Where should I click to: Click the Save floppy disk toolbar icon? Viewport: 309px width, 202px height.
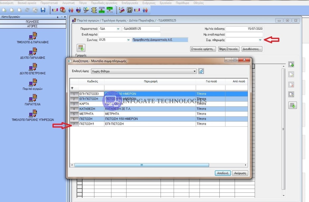[43, 10]
